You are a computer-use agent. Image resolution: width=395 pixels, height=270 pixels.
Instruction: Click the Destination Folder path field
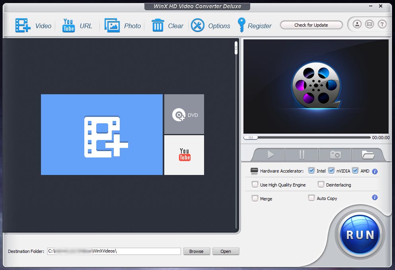[114, 251]
